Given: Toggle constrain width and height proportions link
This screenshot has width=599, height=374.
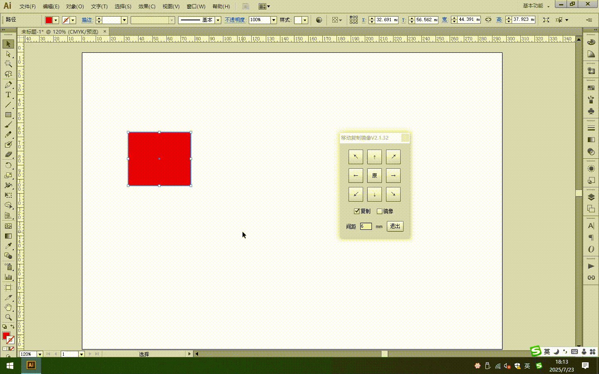Looking at the screenshot, I should 488,20.
